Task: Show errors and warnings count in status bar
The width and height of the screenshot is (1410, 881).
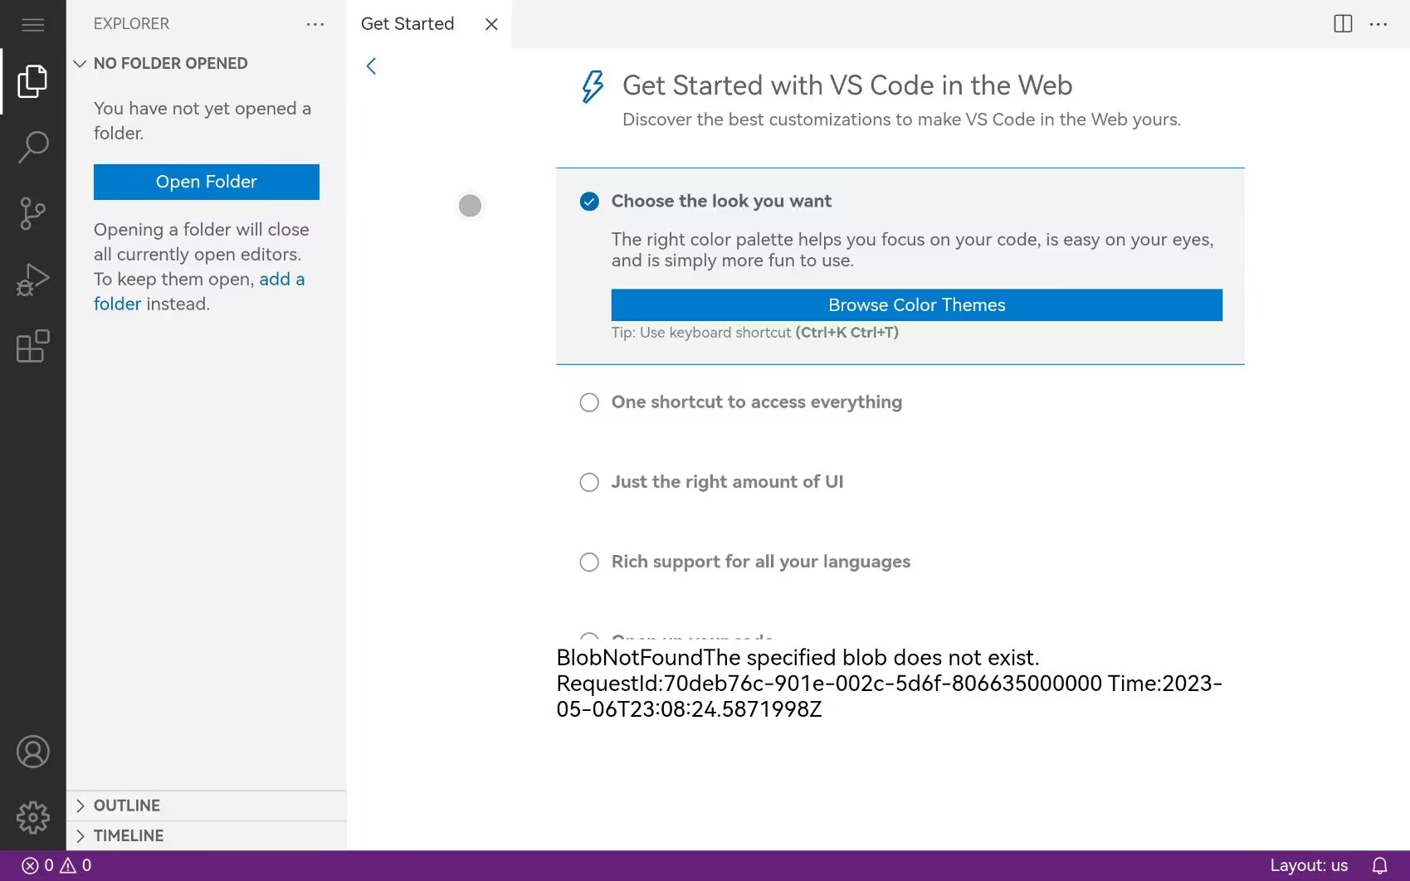Action: click(x=56, y=865)
